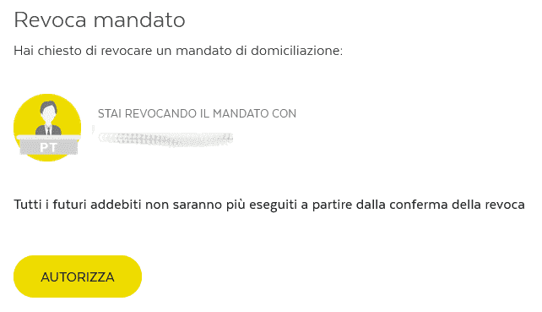The image size is (542, 312).
Task: Click the businessman figure in the avatar
Action: (x=48, y=118)
